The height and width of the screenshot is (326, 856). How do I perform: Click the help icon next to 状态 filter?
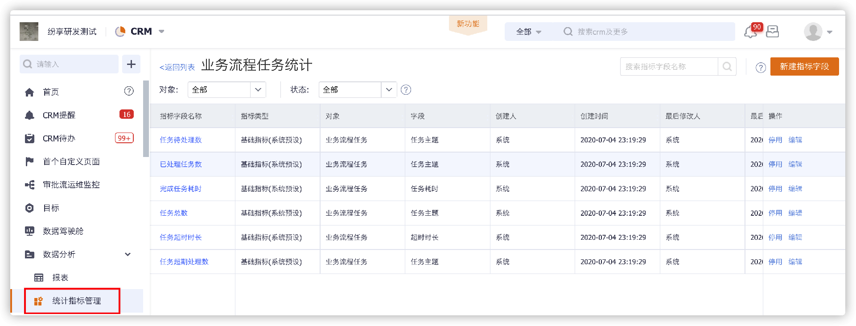[406, 89]
